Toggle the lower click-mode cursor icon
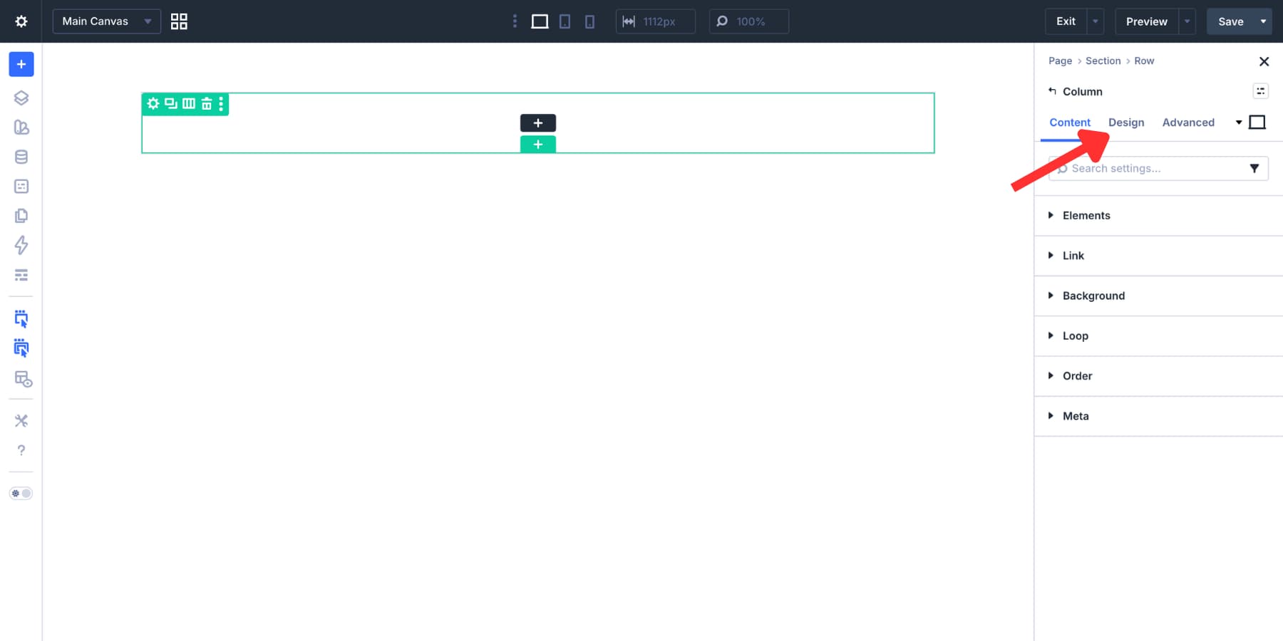The image size is (1283, 641). tap(21, 348)
